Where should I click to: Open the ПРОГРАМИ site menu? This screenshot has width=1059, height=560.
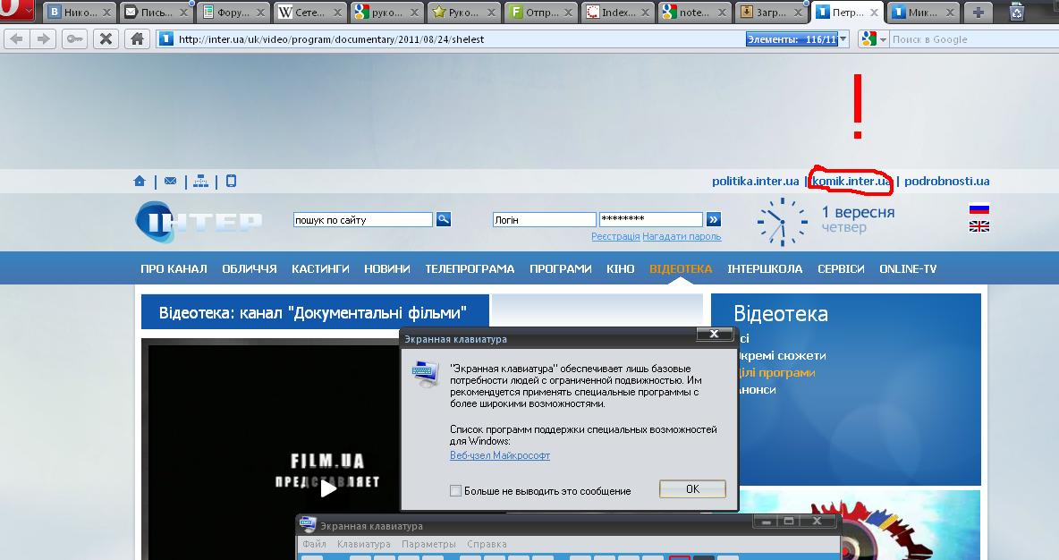pos(561,269)
